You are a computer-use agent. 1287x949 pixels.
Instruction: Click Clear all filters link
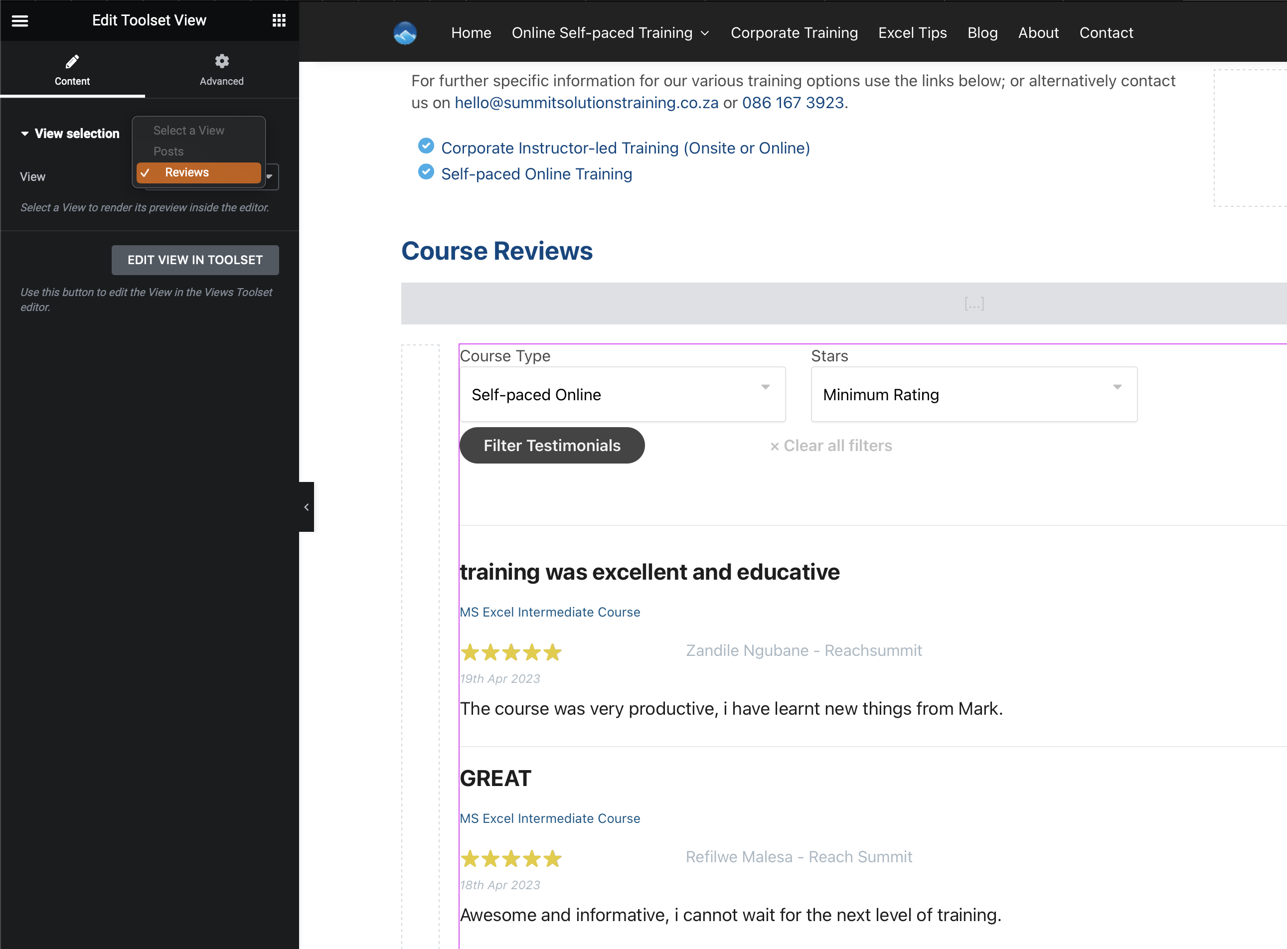831,446
